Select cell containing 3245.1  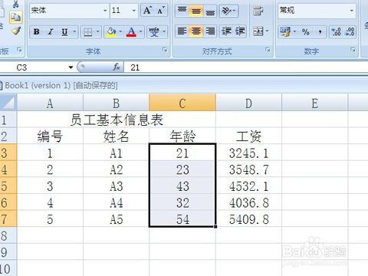tap(248, 153)
